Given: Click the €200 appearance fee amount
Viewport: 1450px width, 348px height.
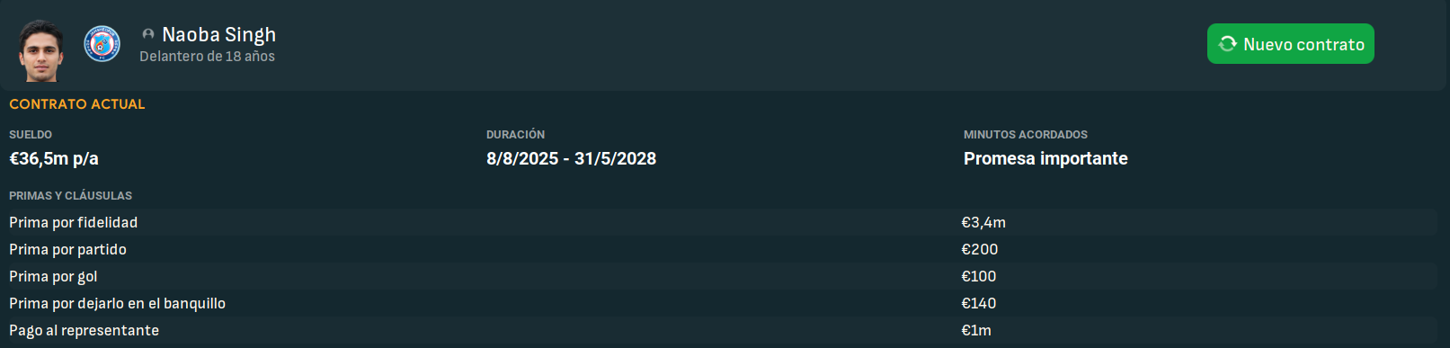Looking at the screenshot, I should click(980, 249).
